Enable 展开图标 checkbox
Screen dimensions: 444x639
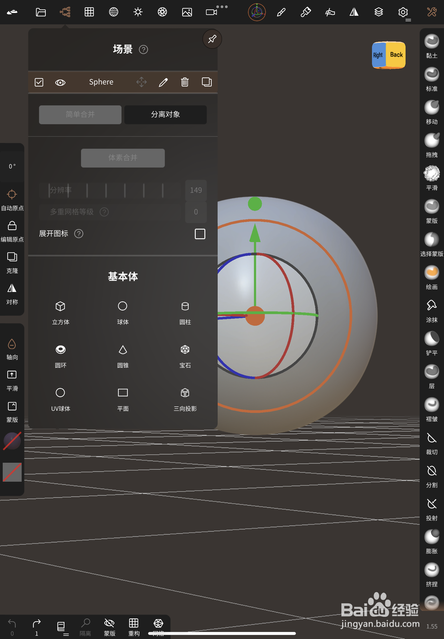[x=200, y=234]
